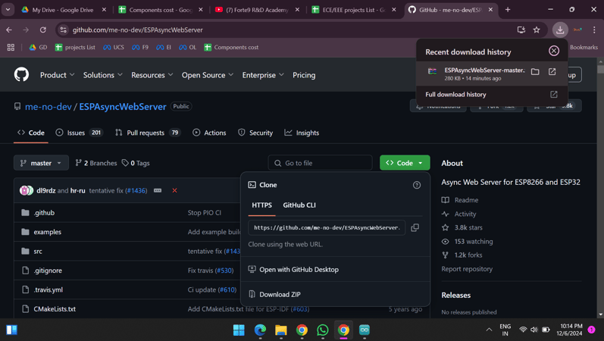The width and height of the screenshot is (604, 341).
Task: Show hidden system tray icons
Action: point(489,330)
